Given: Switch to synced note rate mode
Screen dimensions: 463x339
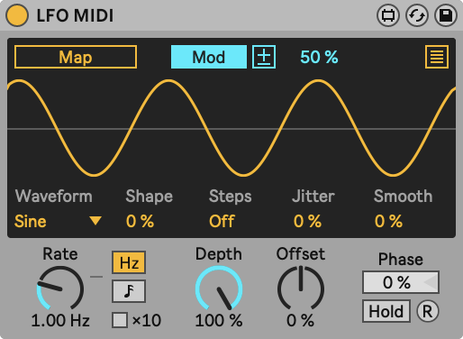Looking at the screenshot, I should point(129,291).
